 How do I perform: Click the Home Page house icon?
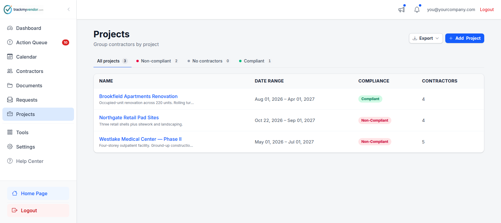coord(15,193)
